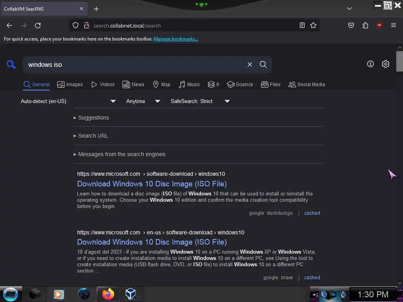The width and height of the screenshot is (403, 302).
Task: Bookmark this page with the star icon
Action: pyautogui.click(x=313, y=25)
